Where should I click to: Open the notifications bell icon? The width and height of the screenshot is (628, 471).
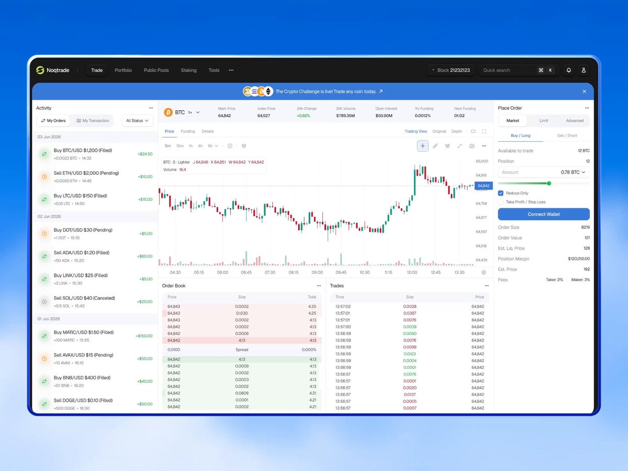click(568, 70)
